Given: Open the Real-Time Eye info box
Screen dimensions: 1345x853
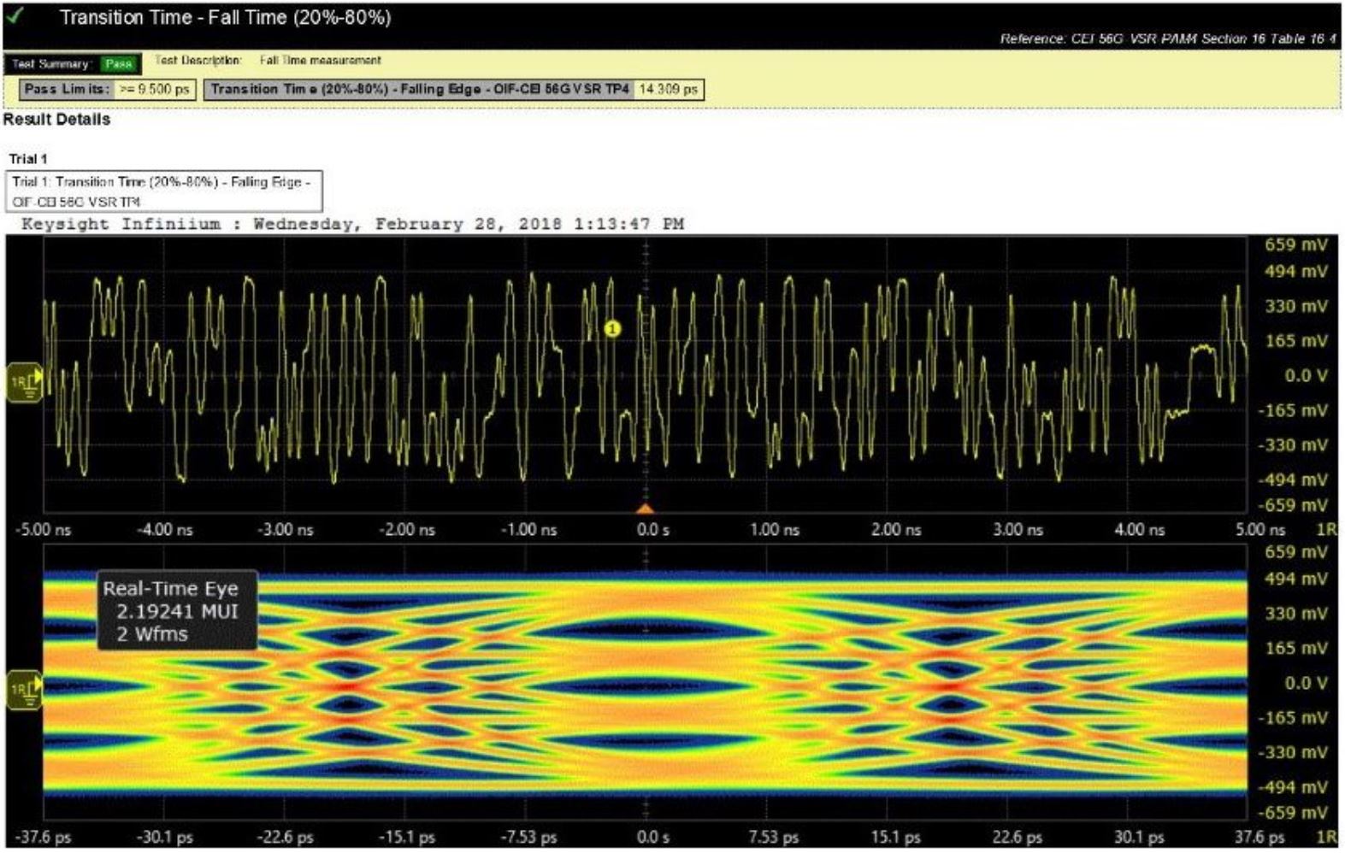Looking at the screenshot, I should (177, 611).
